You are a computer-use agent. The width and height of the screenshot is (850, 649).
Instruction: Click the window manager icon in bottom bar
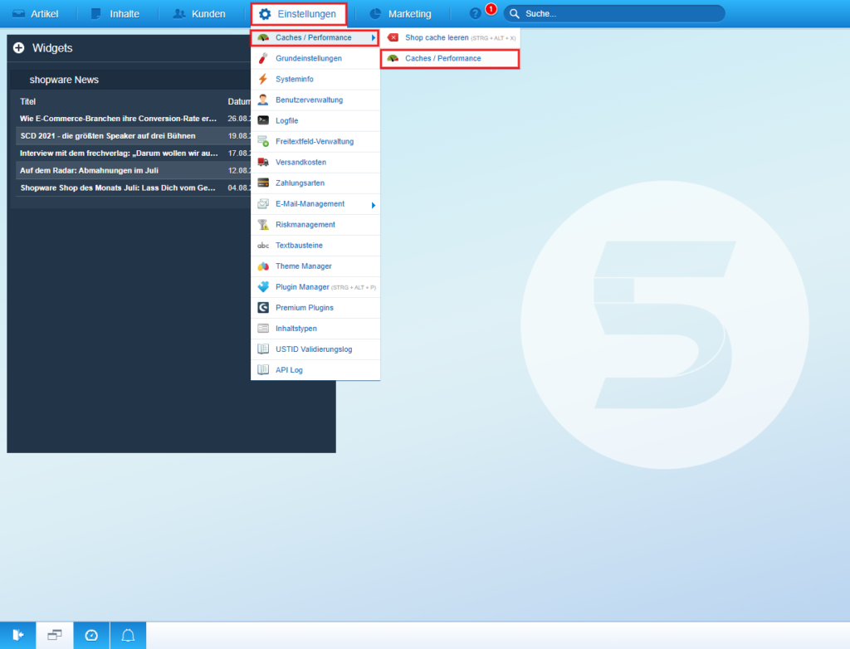[55, 635]
